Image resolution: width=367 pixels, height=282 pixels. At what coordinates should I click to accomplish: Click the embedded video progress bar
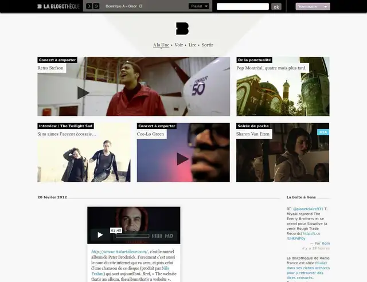[x=132, y=236]
